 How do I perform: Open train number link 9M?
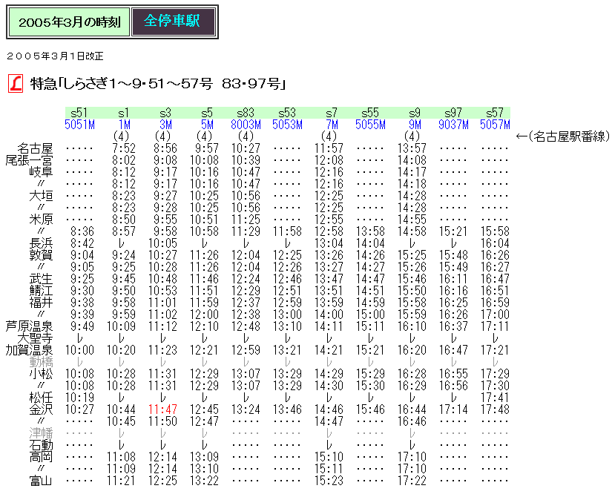point(415,125)
